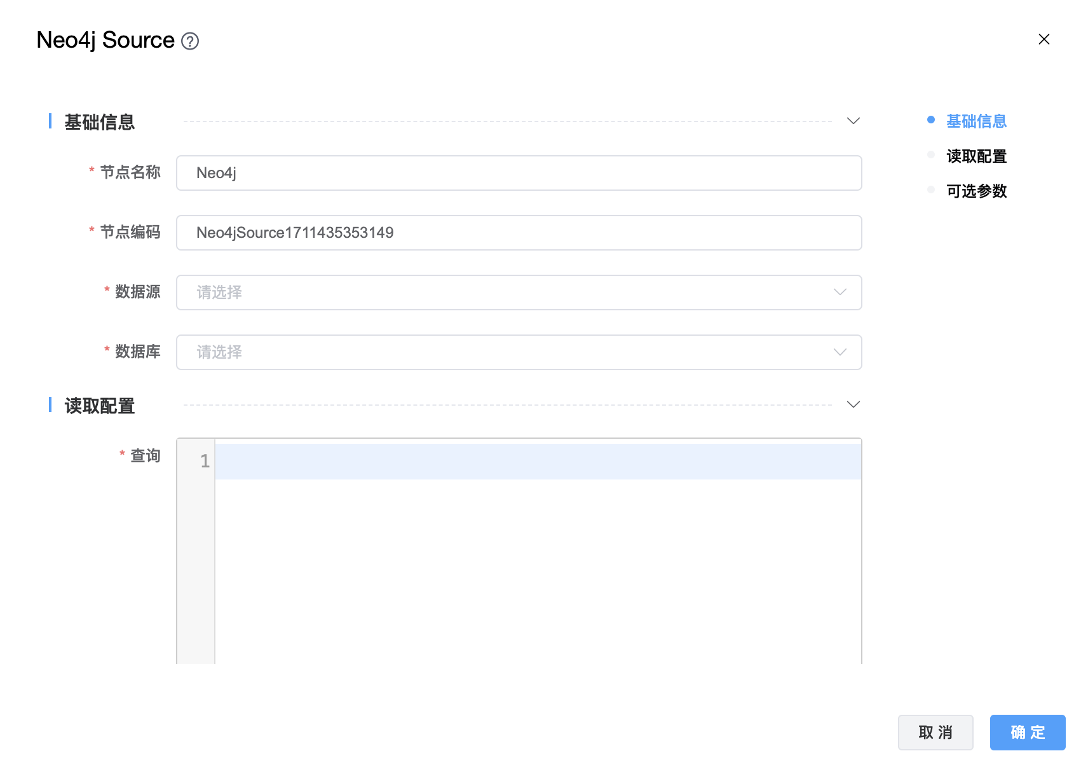The height and width of the screenshot is (772, 1088).
Task: Click the first line of the 查询 editor
Action: [x=537, y=462]
